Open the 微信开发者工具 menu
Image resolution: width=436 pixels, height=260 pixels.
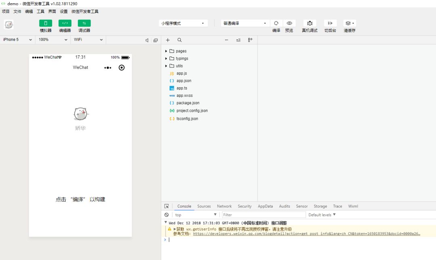click(85, 11)
